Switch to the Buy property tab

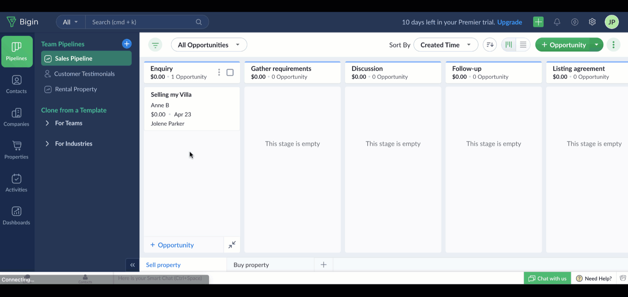[x=251, y=265]
